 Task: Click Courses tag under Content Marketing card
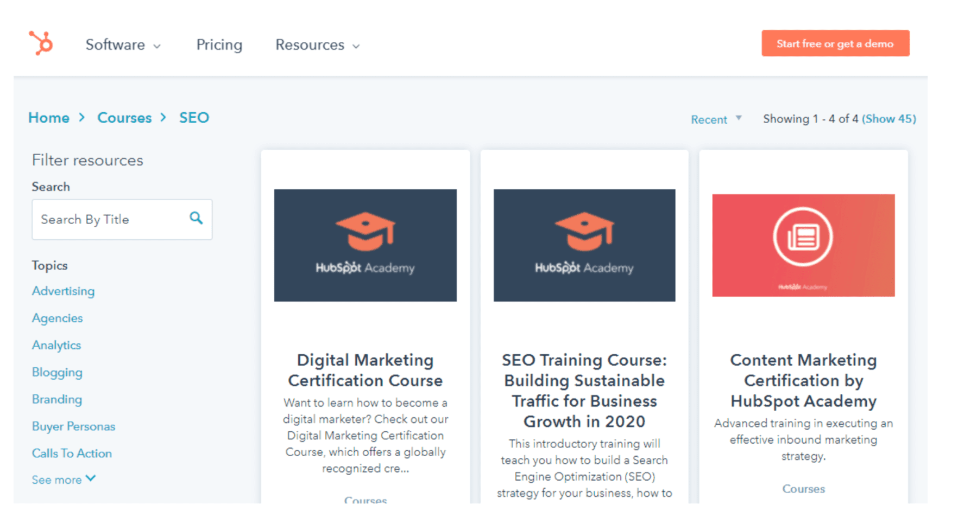[804, 489]
